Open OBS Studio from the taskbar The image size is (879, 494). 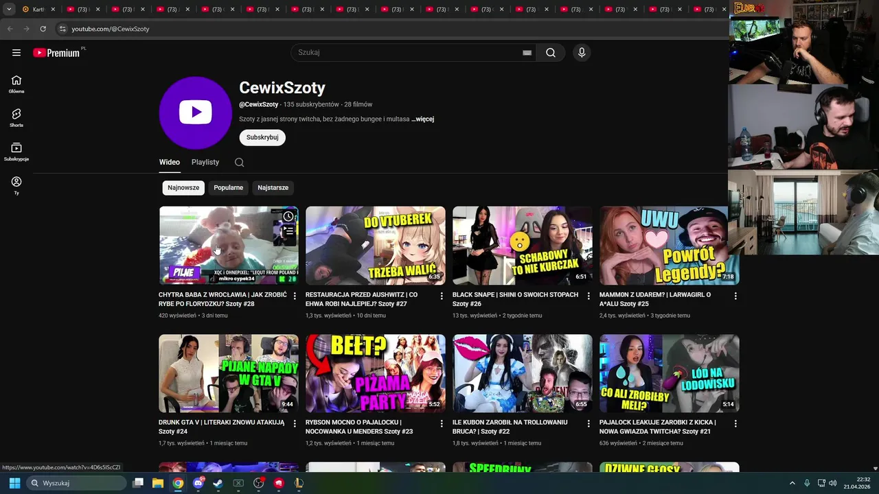[x=258, y=483]
